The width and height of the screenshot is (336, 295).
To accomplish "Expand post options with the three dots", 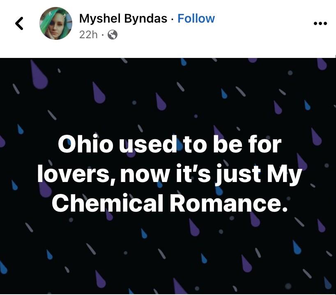I will 319,24.
